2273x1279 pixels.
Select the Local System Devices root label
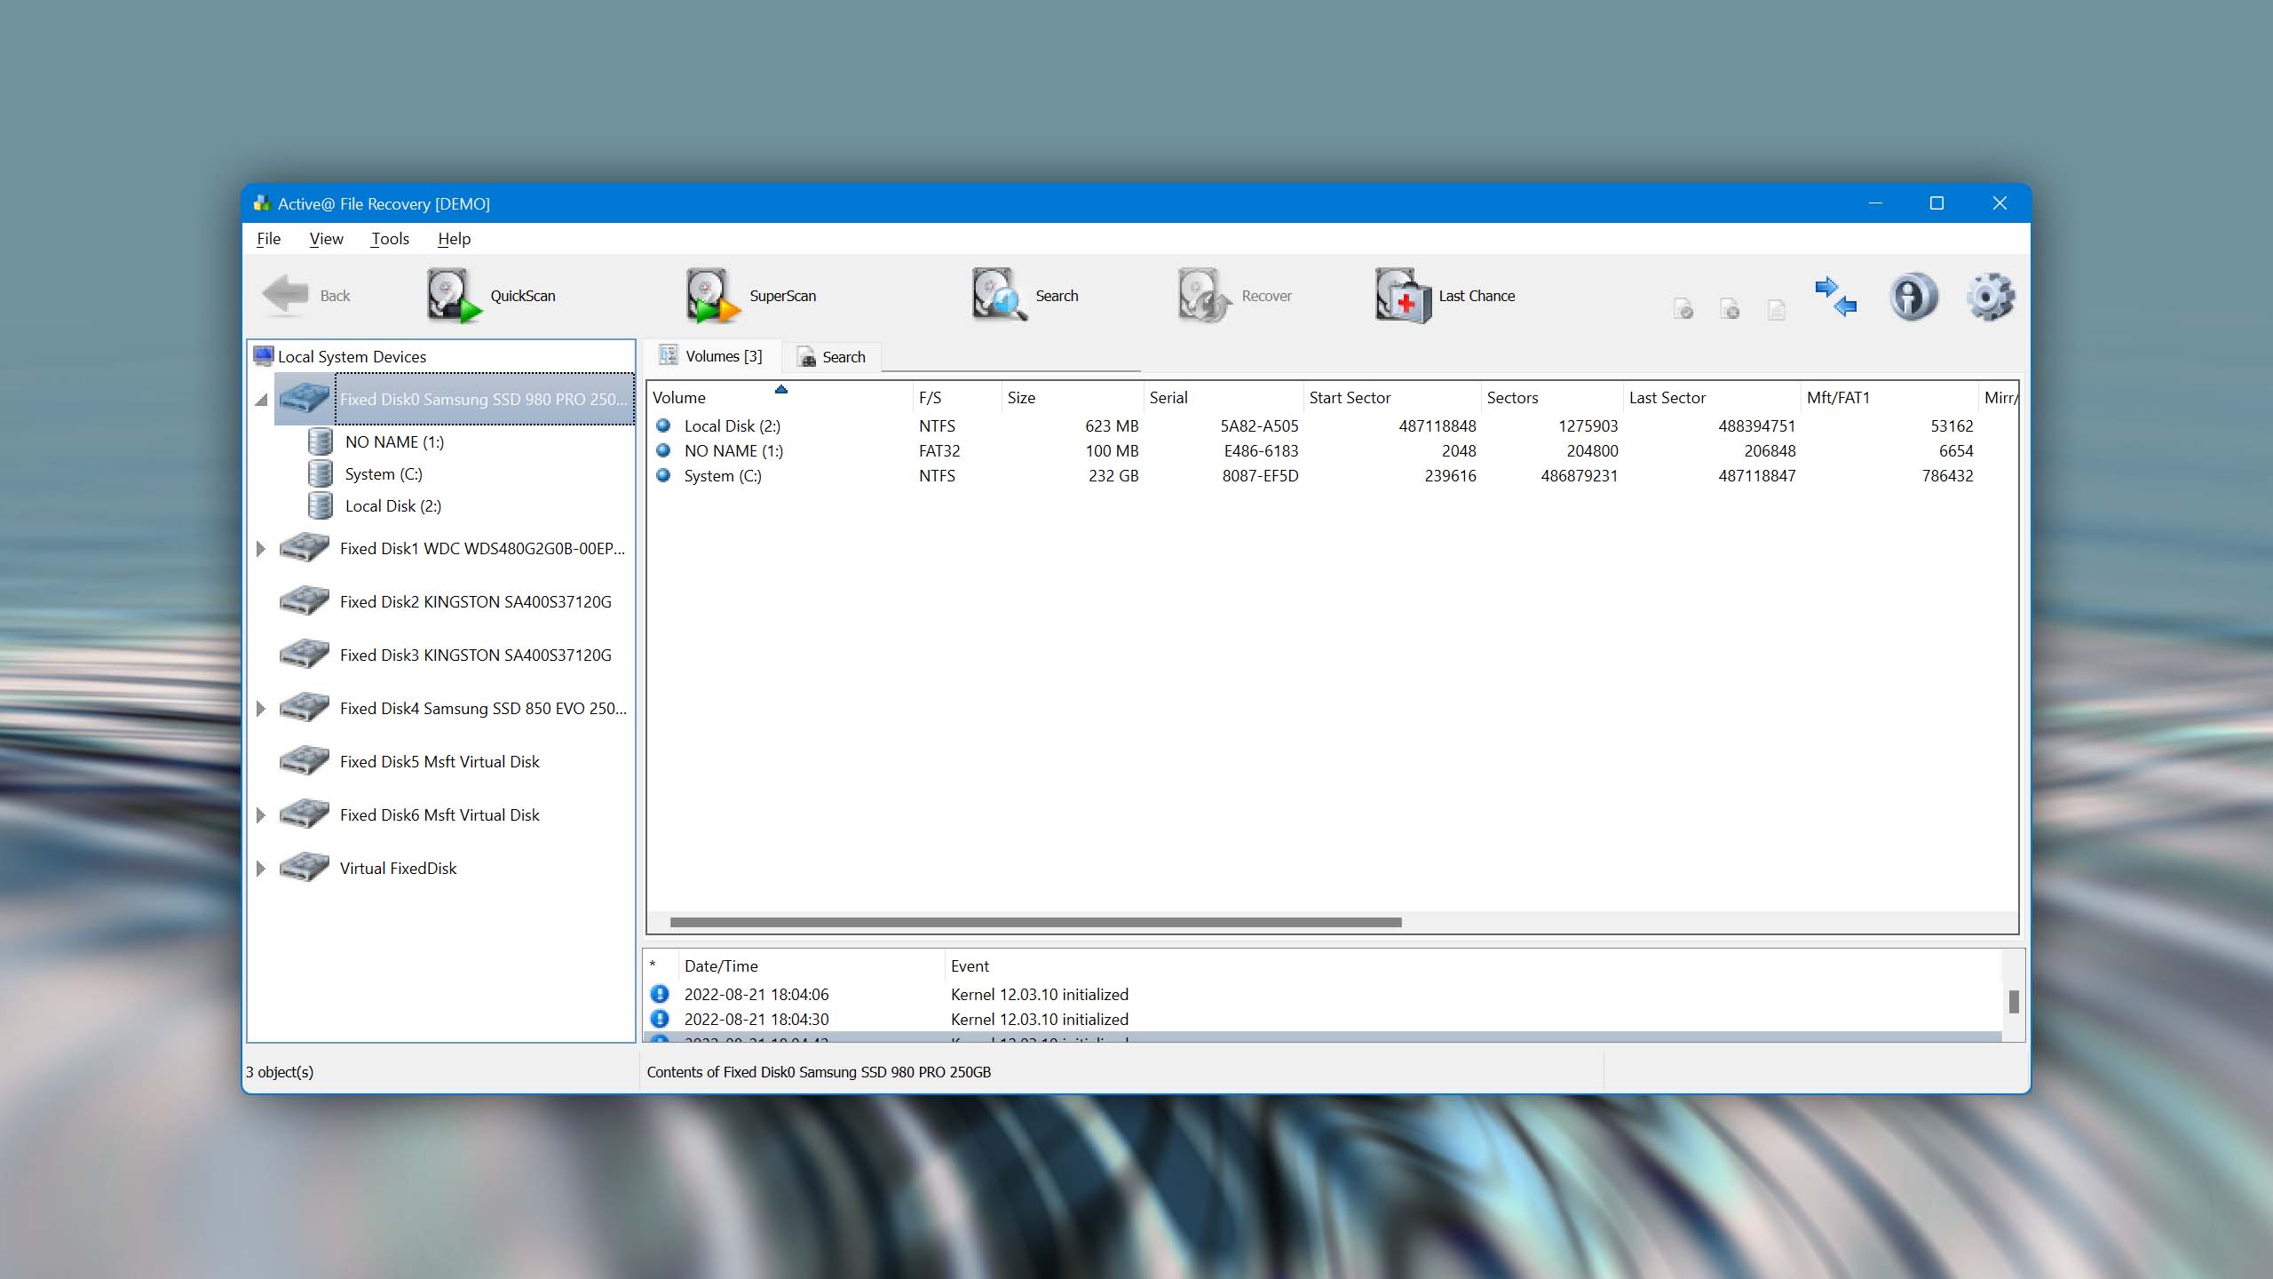click(x=352, y=356)
